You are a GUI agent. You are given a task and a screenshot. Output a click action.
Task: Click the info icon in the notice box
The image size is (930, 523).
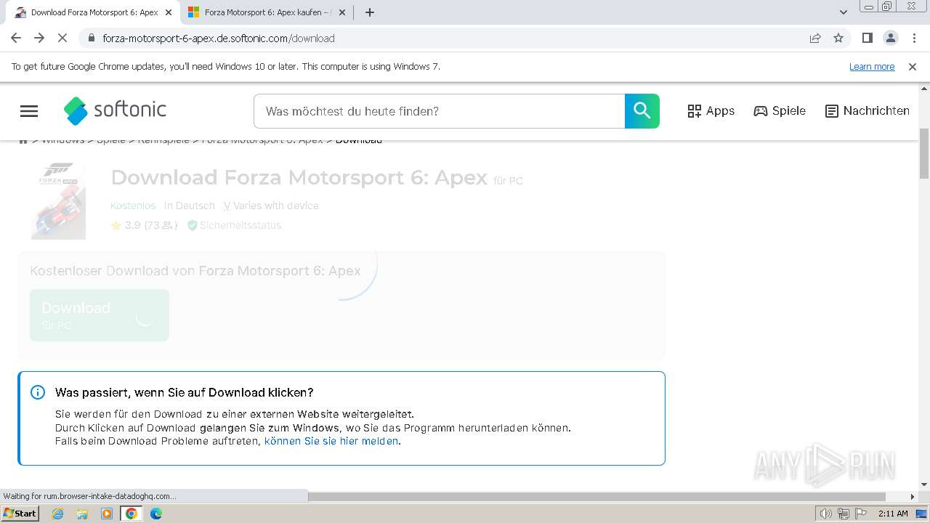coord(38,392)
